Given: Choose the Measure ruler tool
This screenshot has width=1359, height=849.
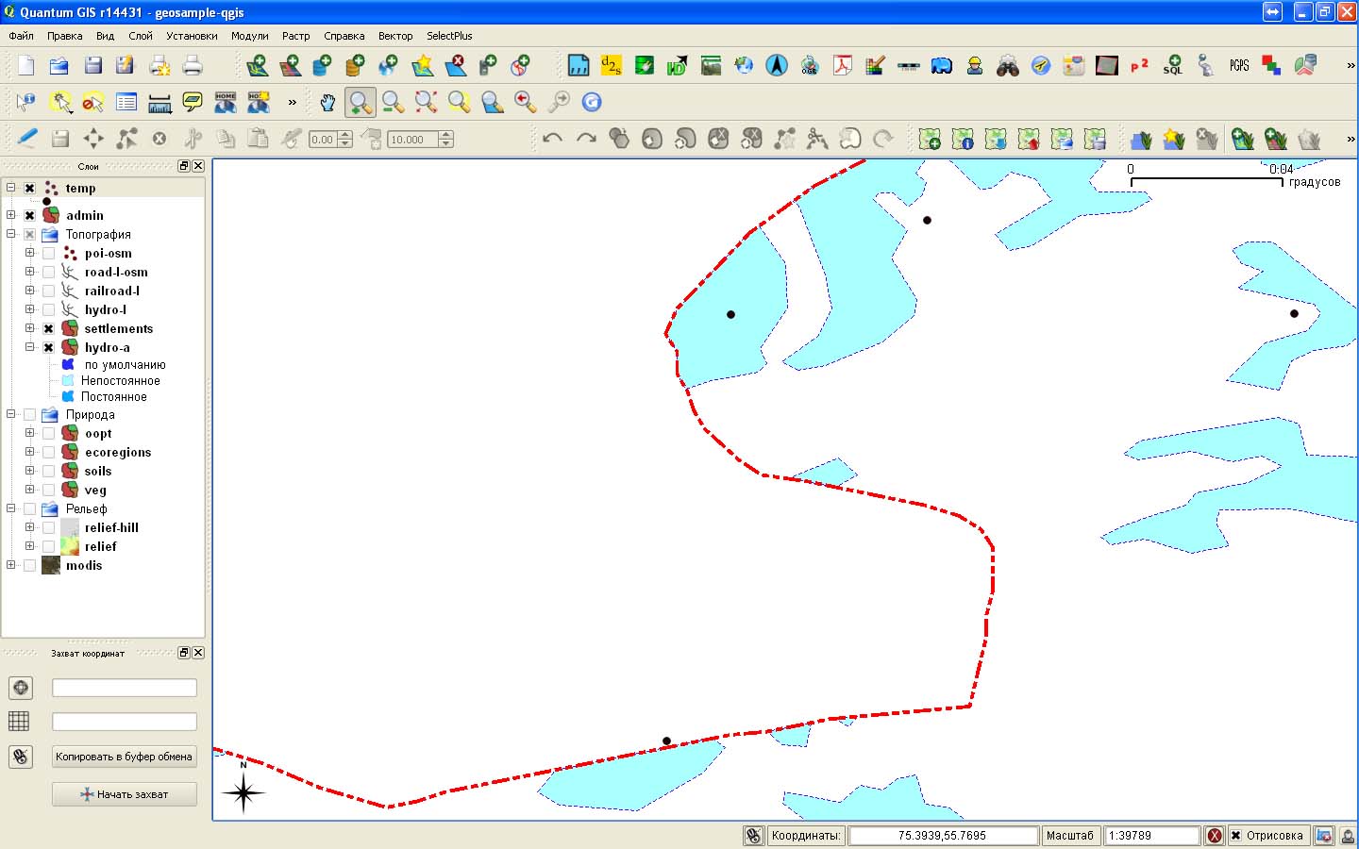Looking at the screenshot, I should tap(159, 102).
